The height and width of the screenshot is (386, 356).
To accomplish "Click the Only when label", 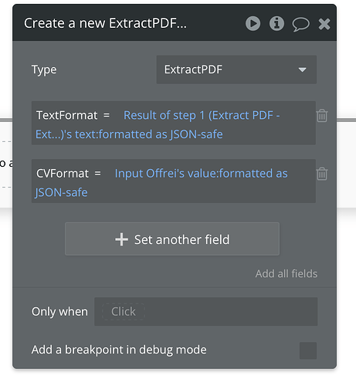I will (59, 312).
